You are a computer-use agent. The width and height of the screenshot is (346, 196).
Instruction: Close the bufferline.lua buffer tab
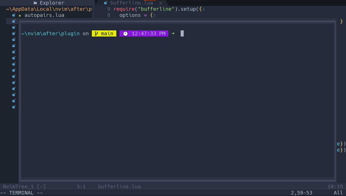160,3
